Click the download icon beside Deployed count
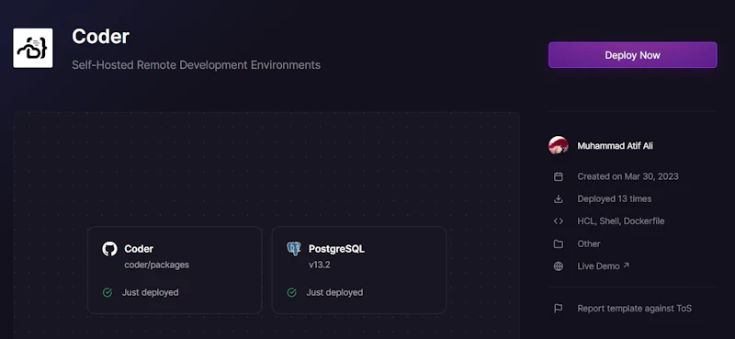735x339 pixels. click(x=559, y=198)
